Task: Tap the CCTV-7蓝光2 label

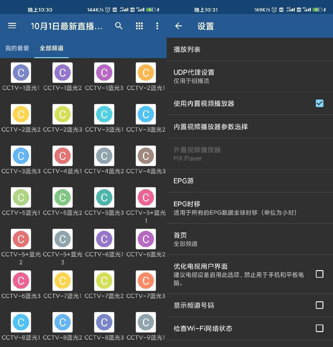Action: 104,296
